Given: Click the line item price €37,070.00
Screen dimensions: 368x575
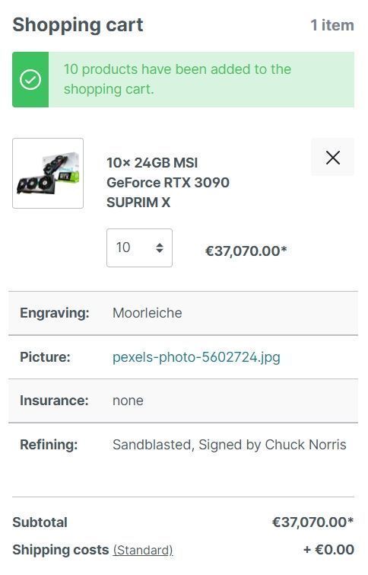Looking at the screenshot, I should pos(246,251).
